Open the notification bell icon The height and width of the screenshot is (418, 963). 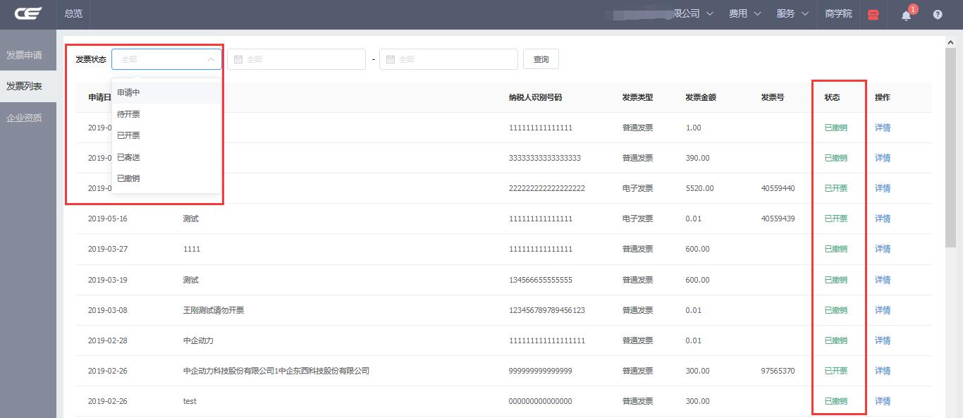907,15
